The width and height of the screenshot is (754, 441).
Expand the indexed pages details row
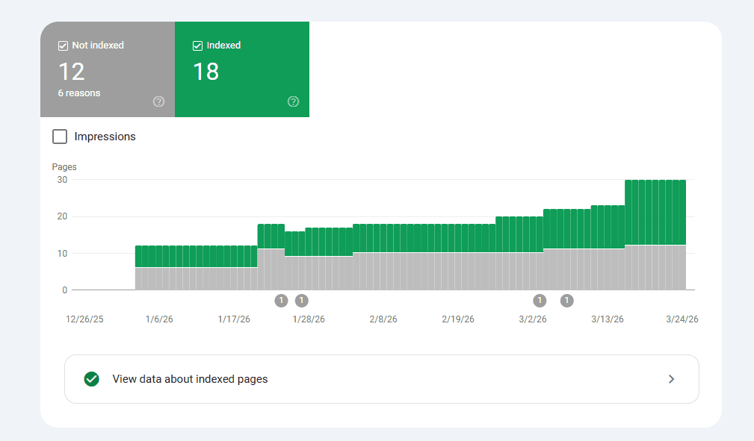click(672, 379)
